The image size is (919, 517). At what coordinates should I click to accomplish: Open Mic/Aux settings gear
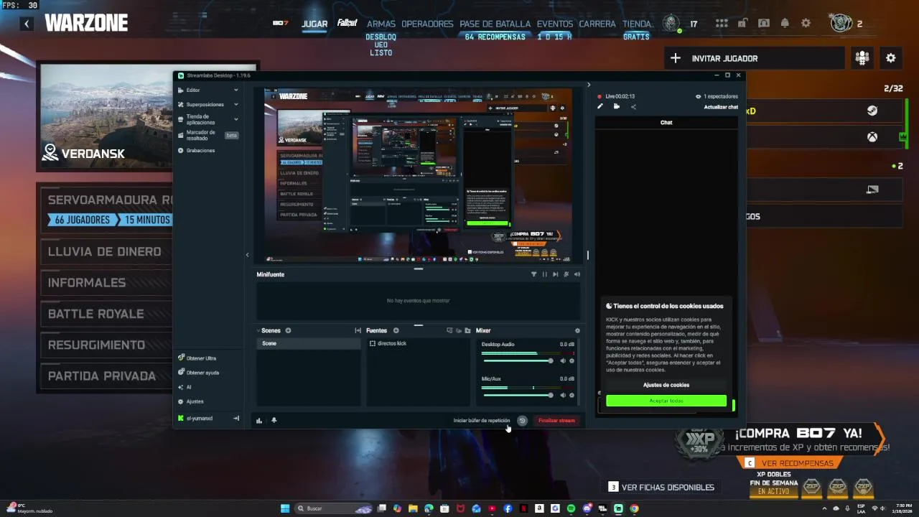(572, 395)
